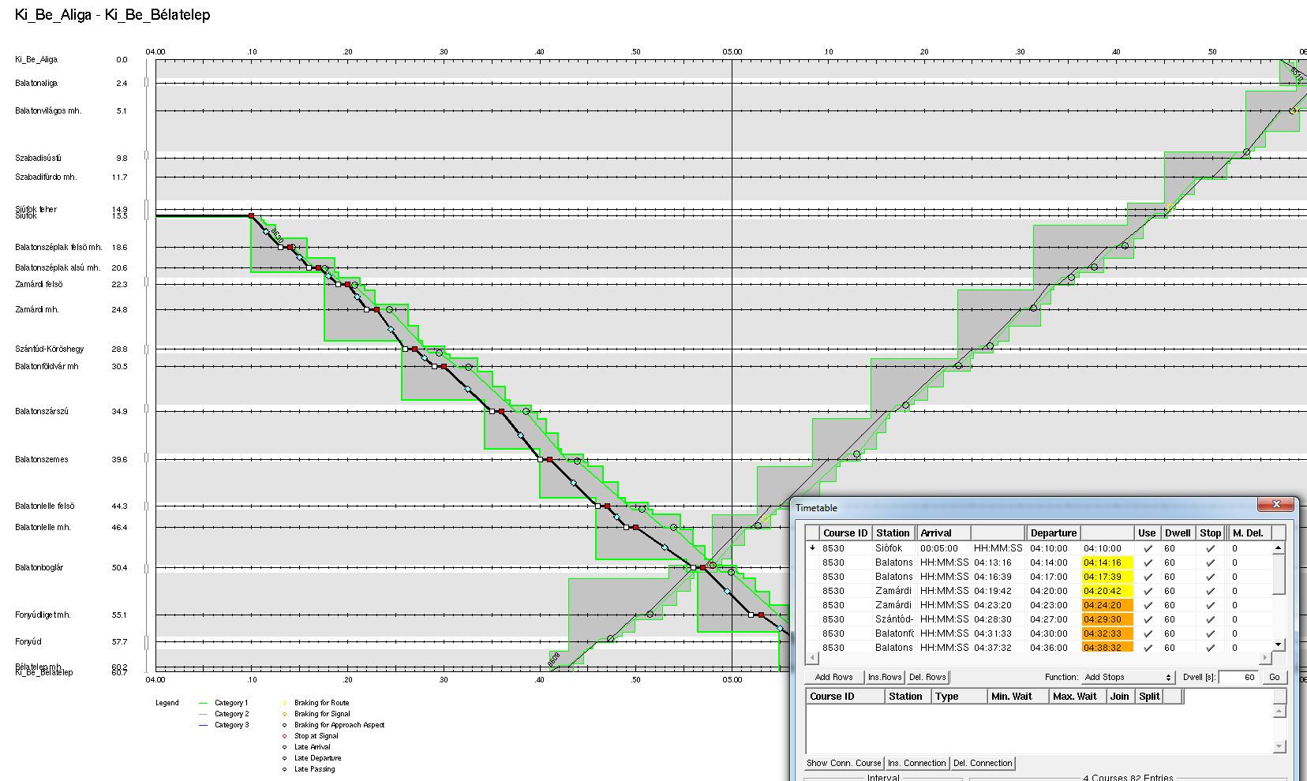Click the Add Rows button

point(833,677)
